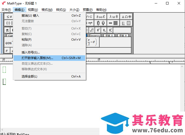The width and height of the screenshot is (185, 135).
Task: Click the horizontal scrollbar left arrow
Action: pyautogui.click(x=2, y=130)
